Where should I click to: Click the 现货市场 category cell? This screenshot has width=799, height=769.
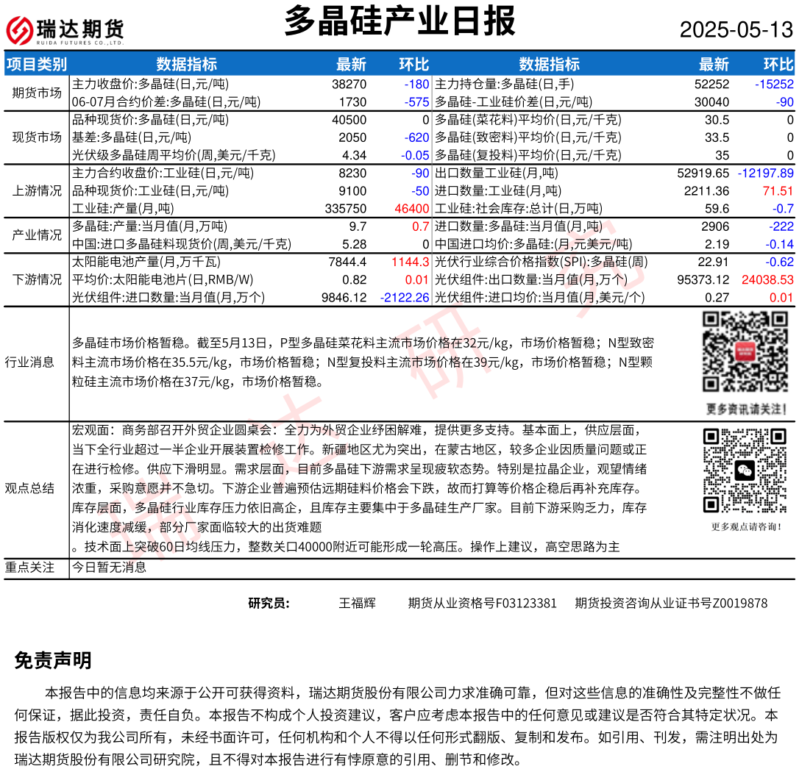click(37, 137)
